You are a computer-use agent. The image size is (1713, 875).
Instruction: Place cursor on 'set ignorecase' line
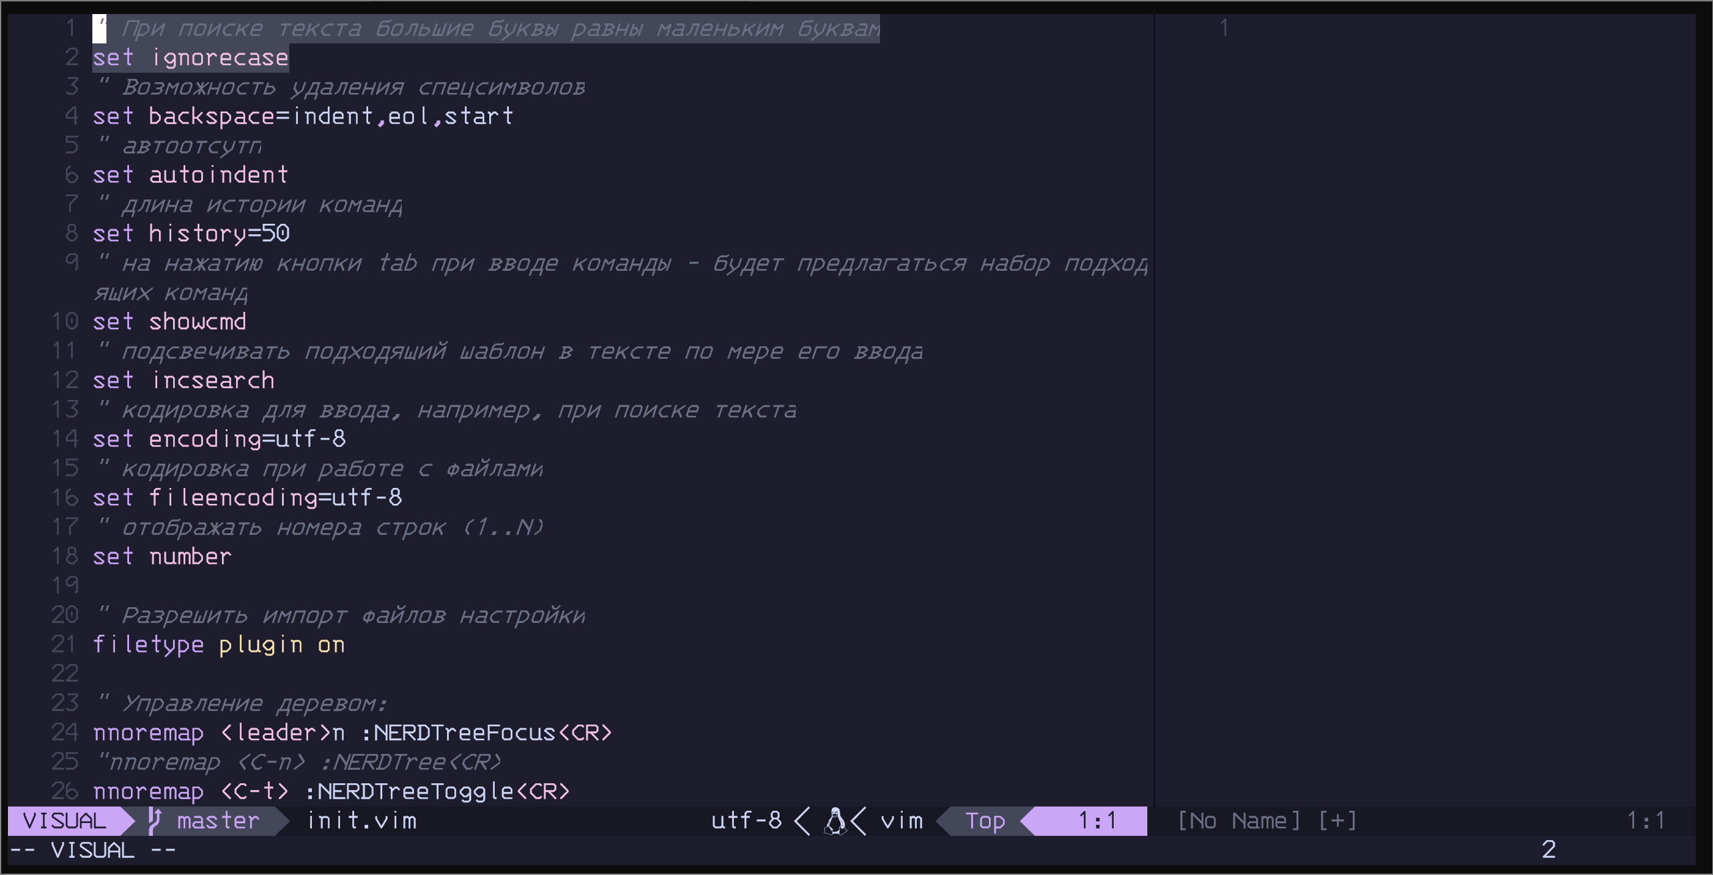(x=190, y=58)
